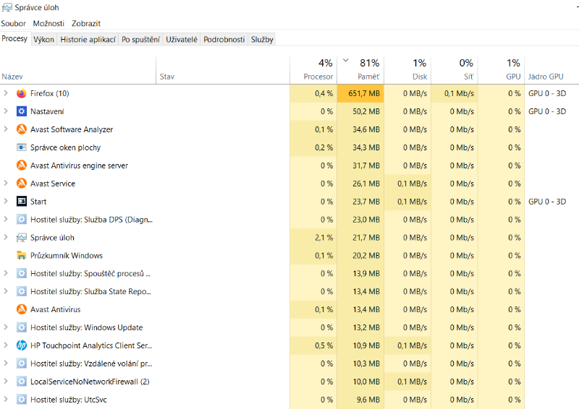Click the Windows Update host icon
This screenshot has width=579, height=409.
[22, 327]
